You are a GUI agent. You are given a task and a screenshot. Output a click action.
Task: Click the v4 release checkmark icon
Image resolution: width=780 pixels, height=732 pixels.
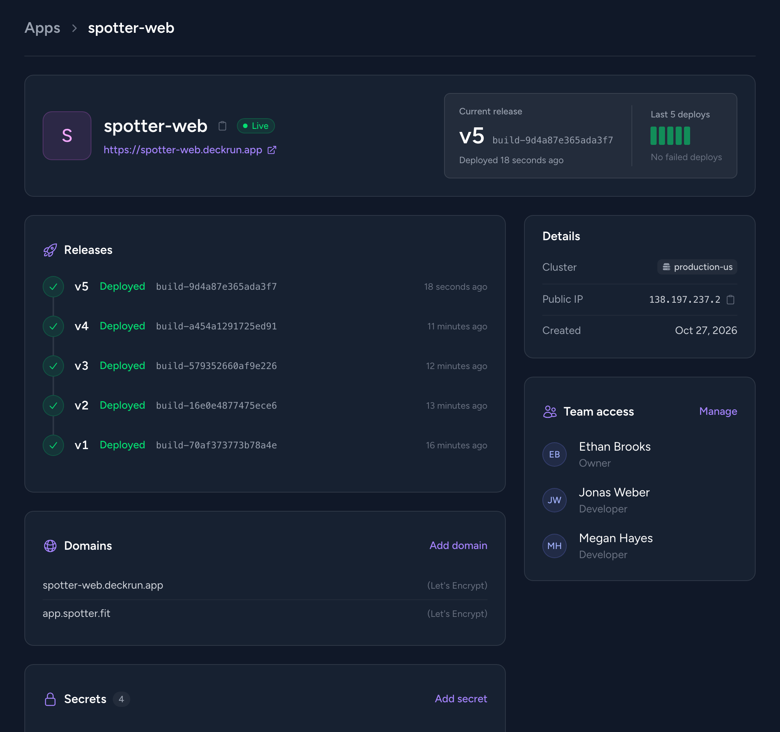pyautogui.click(x=53, y=326)
